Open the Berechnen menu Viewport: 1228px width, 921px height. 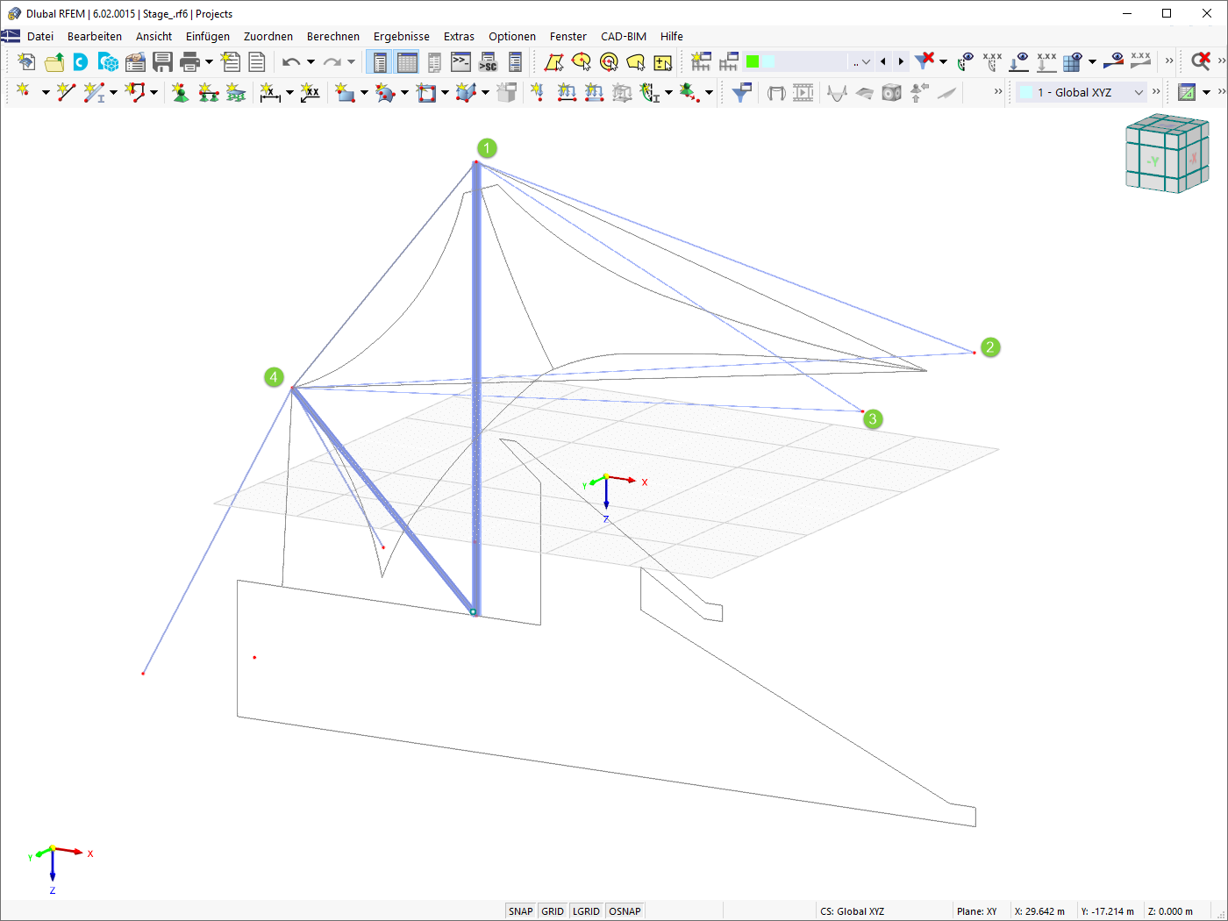click(333, 36)
